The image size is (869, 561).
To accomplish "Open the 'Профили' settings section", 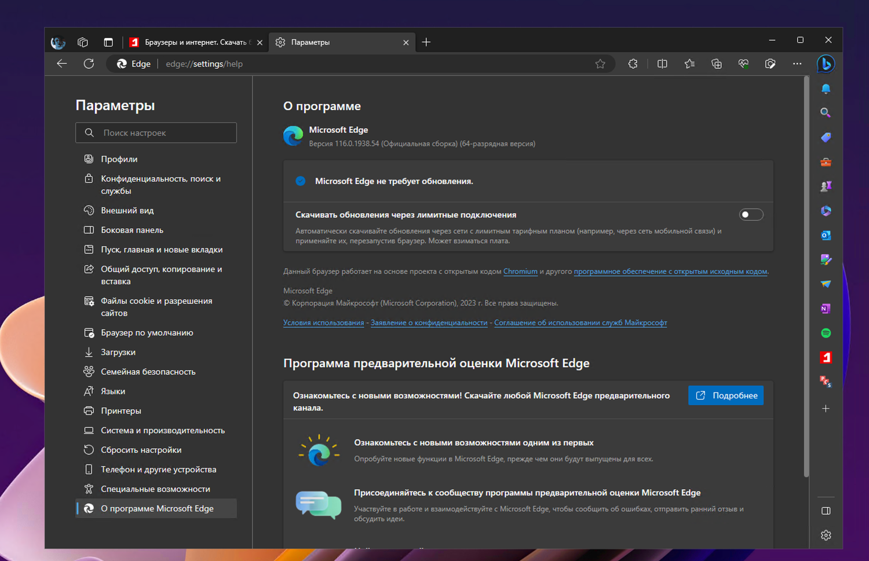I will 156,159.
